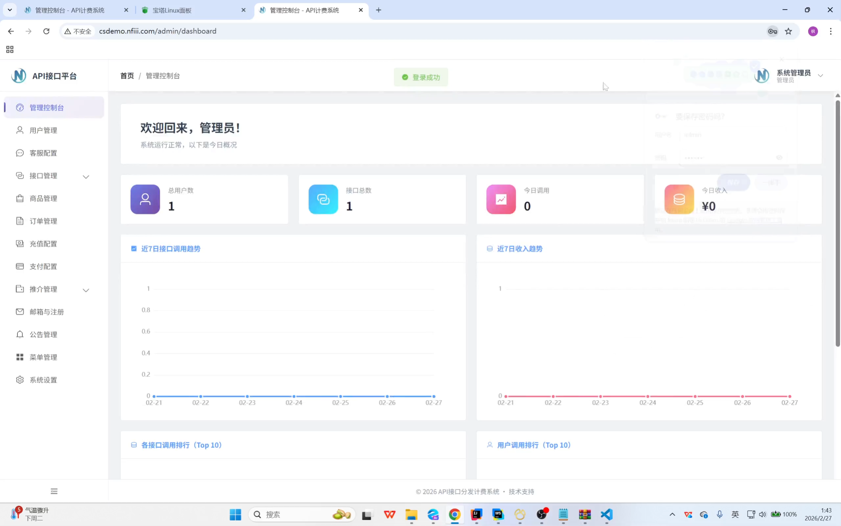The height and width of the screenshot is (526, 841).
Task: Click the 技术支持 footer link
Action: tap(521, 491)
